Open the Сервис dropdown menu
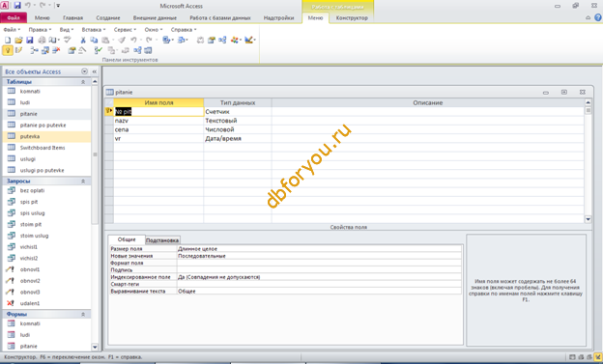Image resolution: width=603 pixels, height=364 pixels. click(x=125, y=30)
